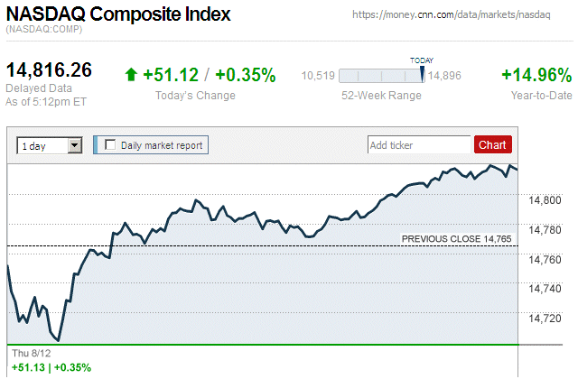Screen dimensions: 578x379
Task: Click the PREVIOUS CLOSE 14,765 label
Action: (456, 238)
